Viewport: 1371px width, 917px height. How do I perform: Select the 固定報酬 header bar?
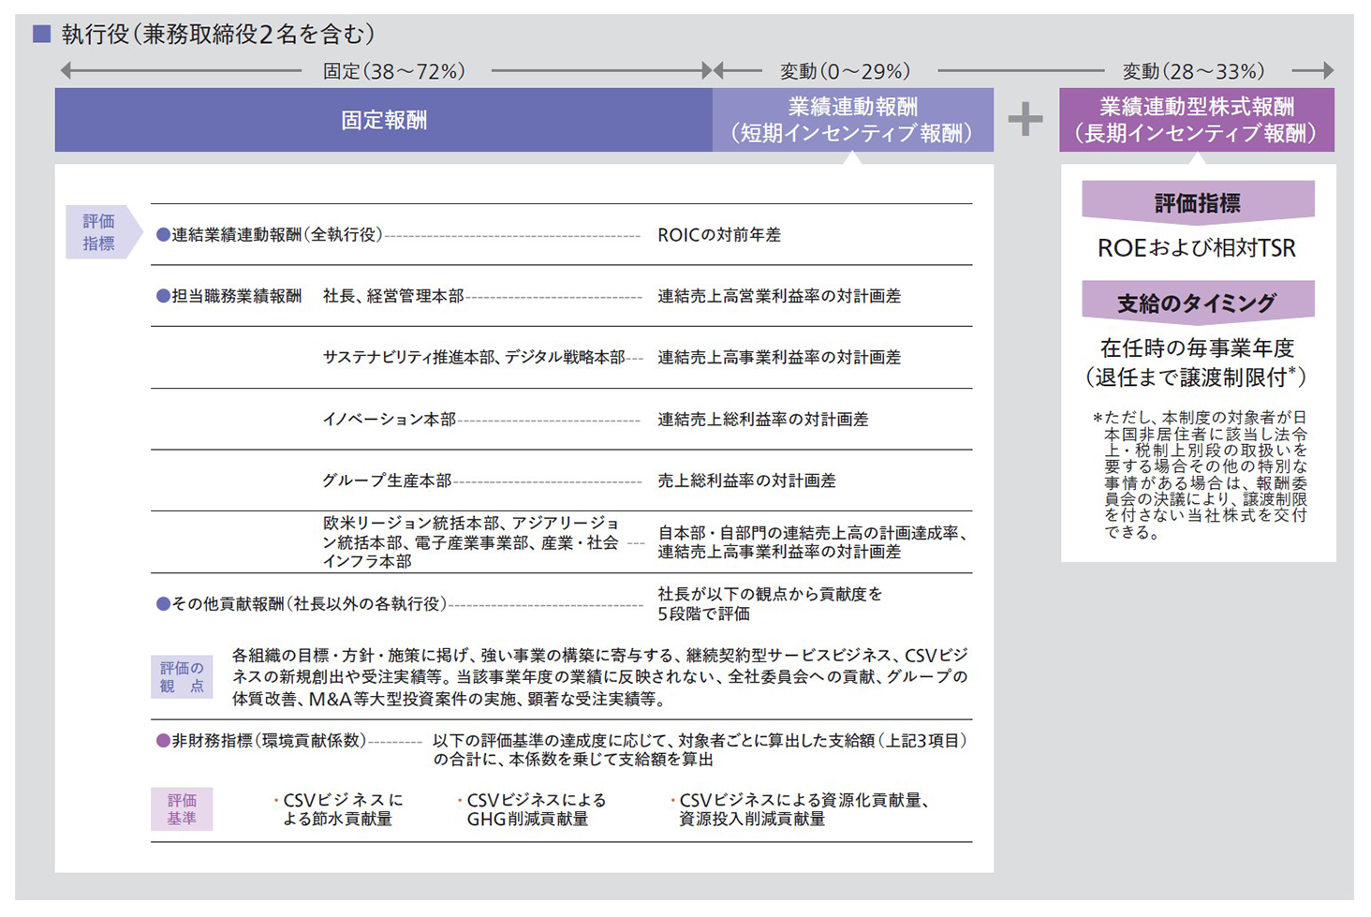coord(383,120)
